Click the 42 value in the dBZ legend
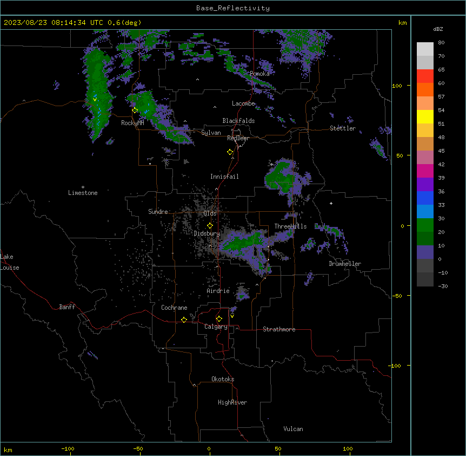 (441, 164)
